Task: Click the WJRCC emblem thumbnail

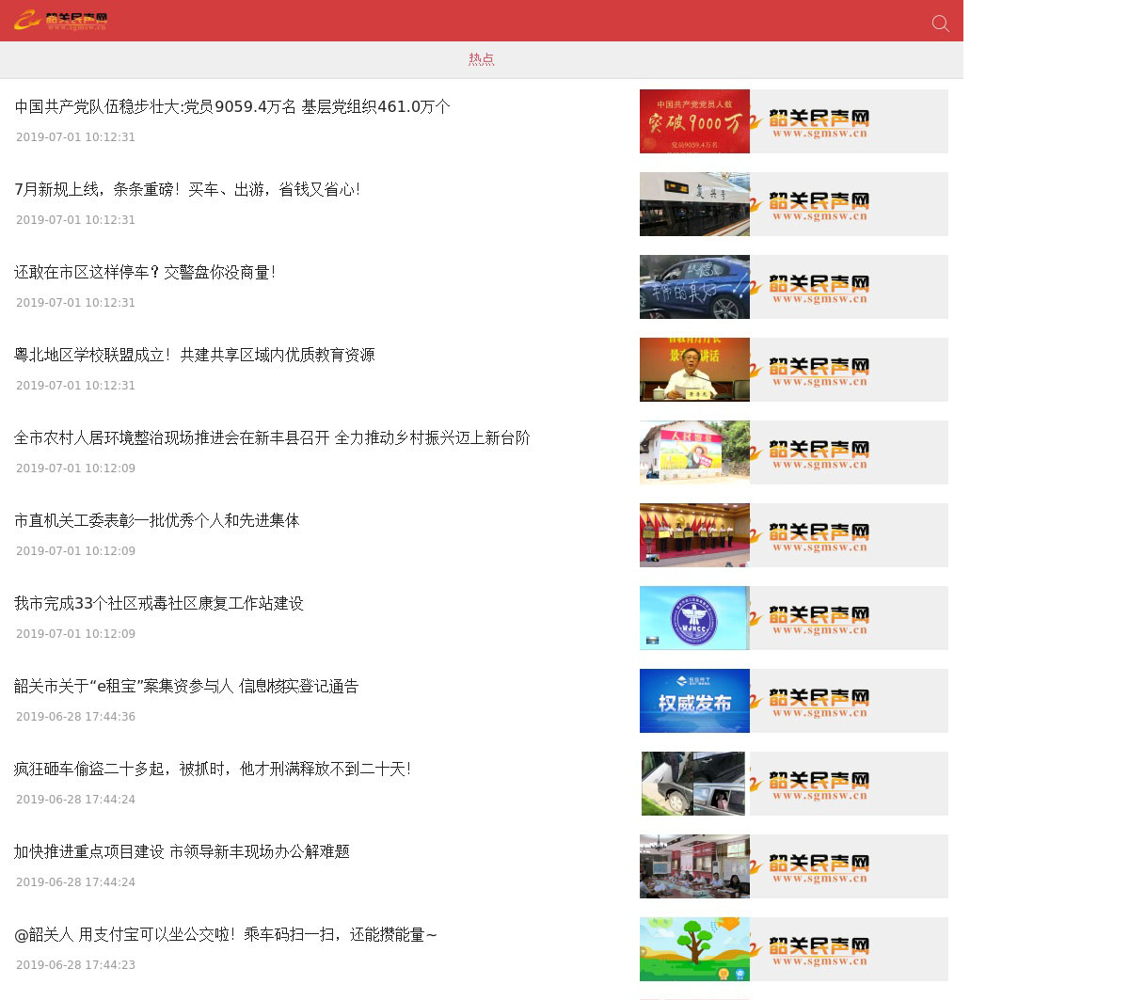Action: 694,618
